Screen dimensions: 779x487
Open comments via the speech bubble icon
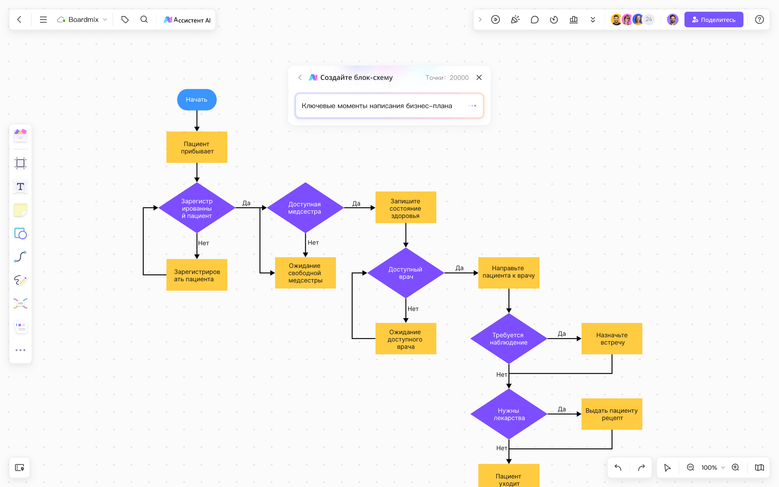tap(534, 19)
